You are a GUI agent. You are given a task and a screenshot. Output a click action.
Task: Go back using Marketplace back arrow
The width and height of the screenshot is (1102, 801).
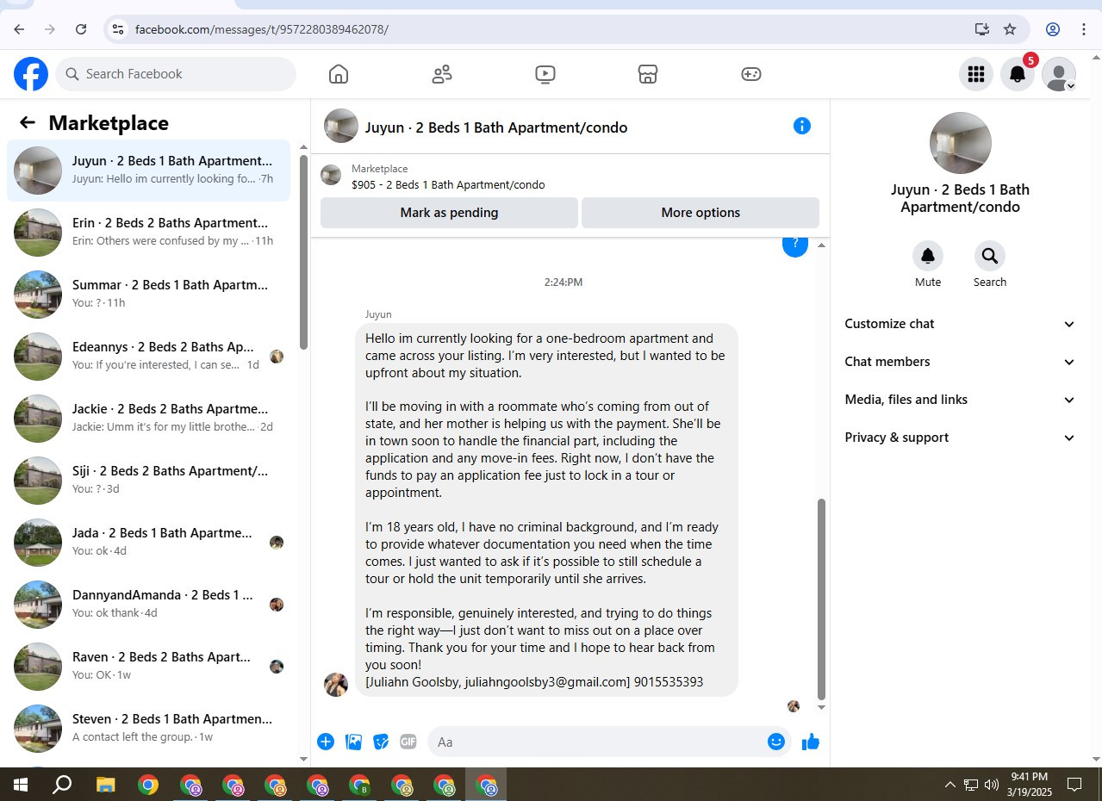point(28,122)
